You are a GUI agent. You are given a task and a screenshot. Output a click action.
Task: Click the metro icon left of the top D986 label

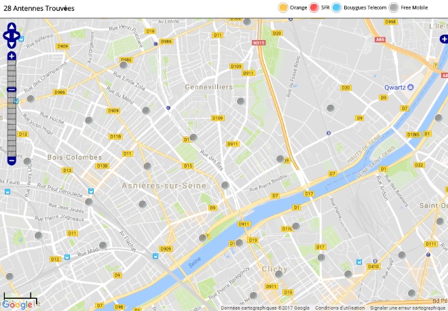click(155, 44)
